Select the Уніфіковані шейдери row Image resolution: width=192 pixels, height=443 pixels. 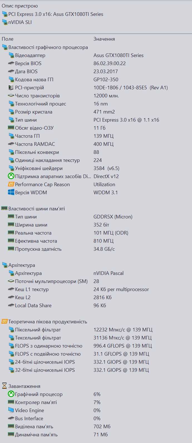coord(96,168)
